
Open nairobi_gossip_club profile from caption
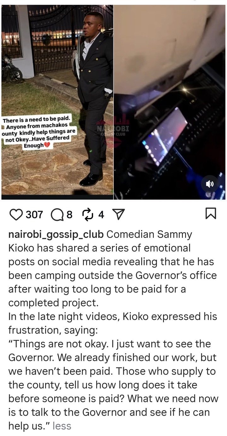point(56,235)
